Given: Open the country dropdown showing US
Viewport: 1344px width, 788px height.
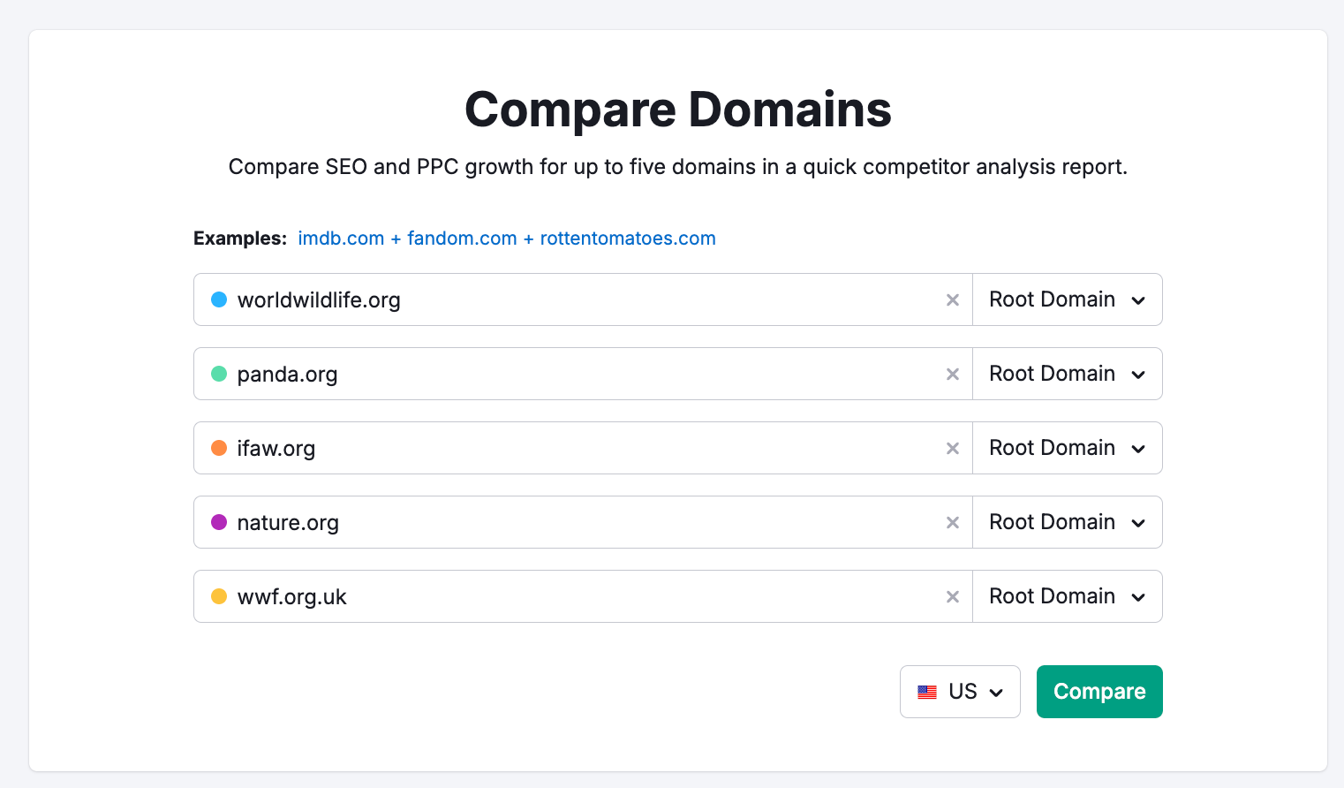Looking at the screenshot, I should pyautogui.click(x=960, y=692).
